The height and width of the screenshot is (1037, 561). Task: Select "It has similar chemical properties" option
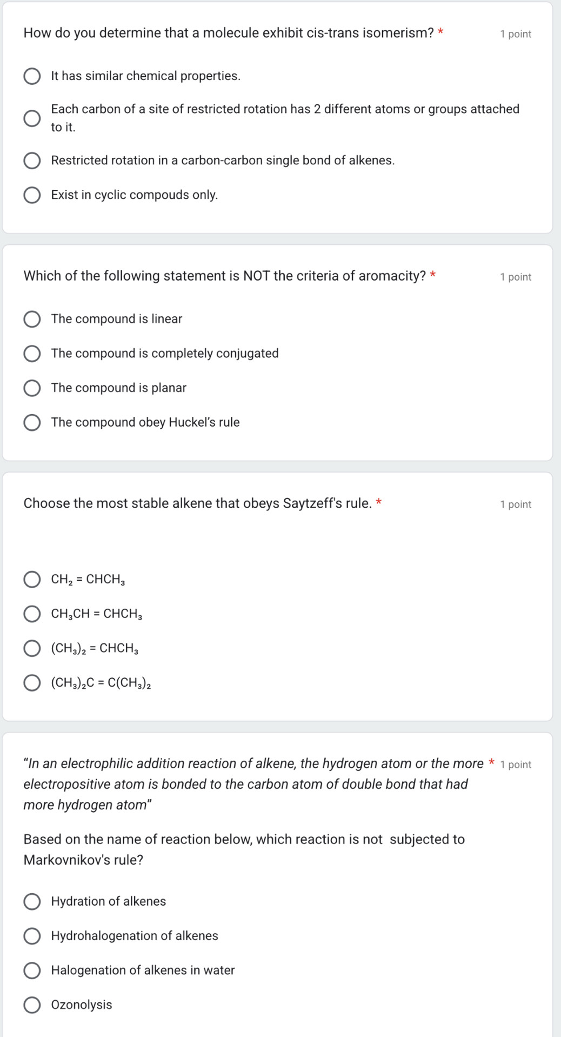click(32, 76)
